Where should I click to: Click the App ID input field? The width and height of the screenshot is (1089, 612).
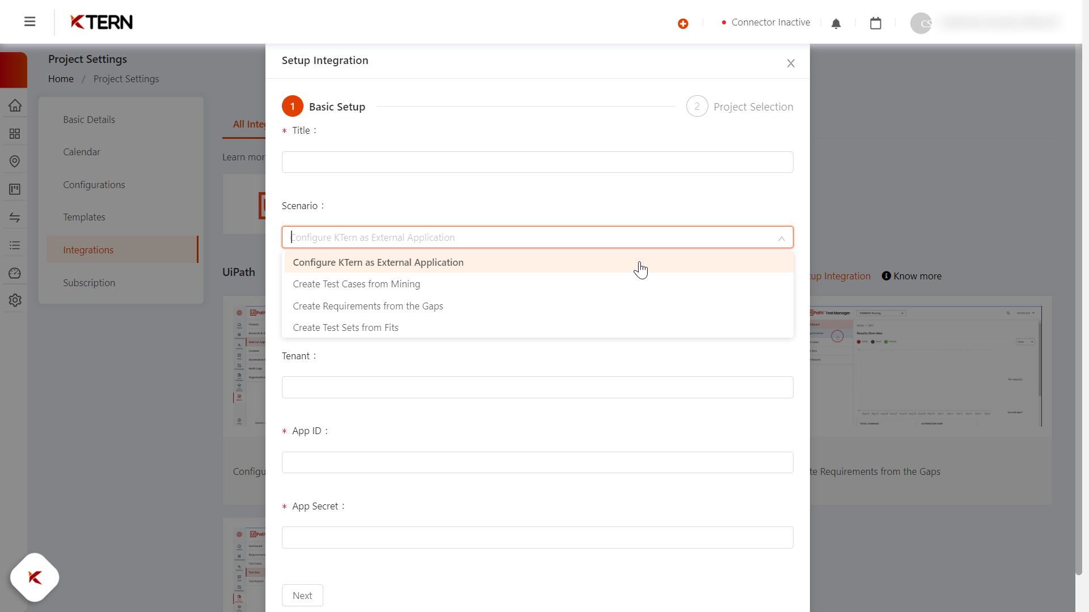pyautogui.click(x=538, y=462)
